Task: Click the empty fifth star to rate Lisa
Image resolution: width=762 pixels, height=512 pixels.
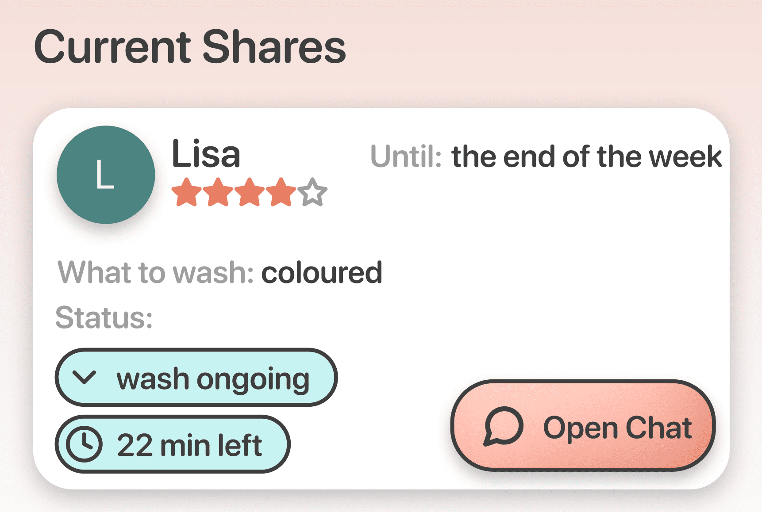Action: point(312,192)
